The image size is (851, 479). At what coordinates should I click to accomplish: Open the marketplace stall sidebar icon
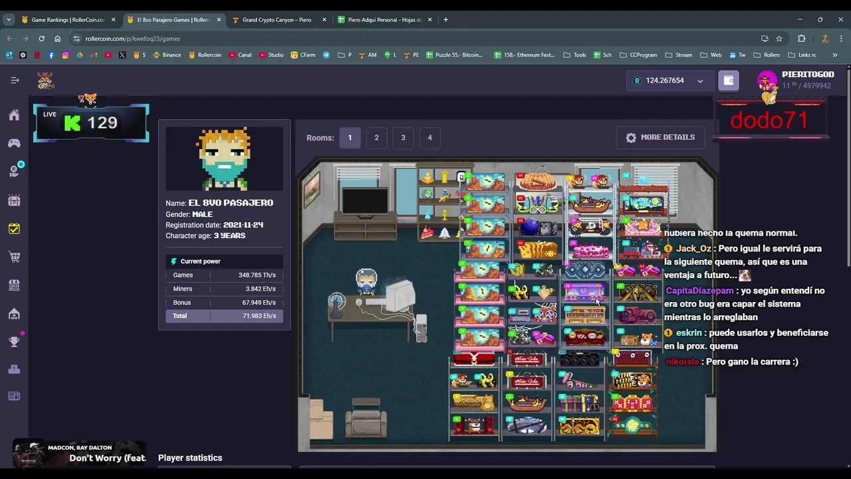coord(14,285)
